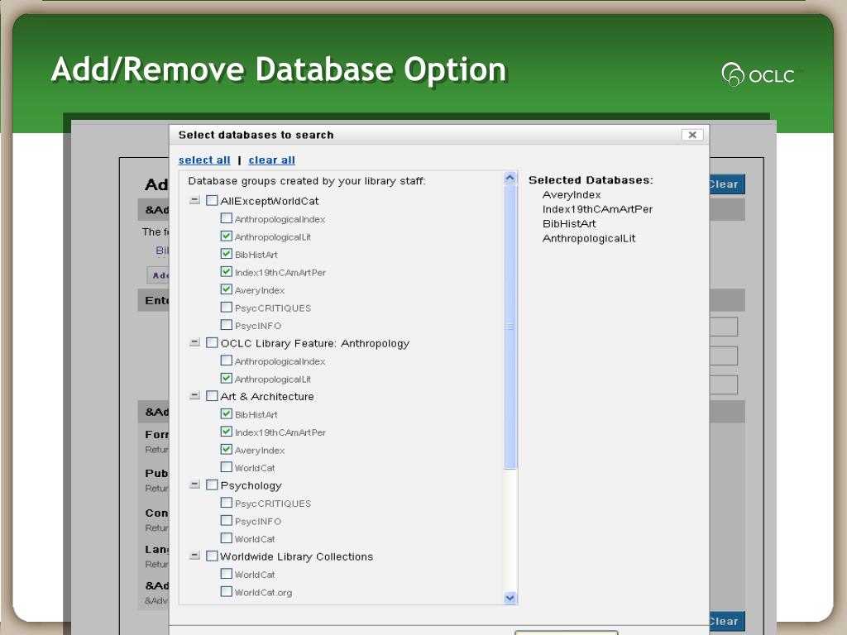Screen dimensions: 847x635
Task: Click AveryIndex in Selected Databases
Action: tap(572, 194)
